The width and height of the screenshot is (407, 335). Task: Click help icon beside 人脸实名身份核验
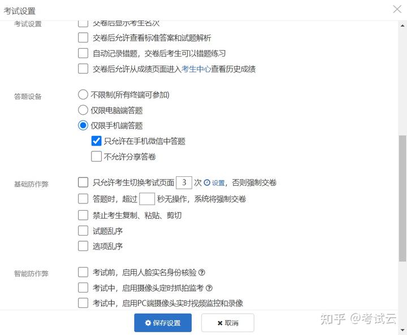tap(202, 272)
